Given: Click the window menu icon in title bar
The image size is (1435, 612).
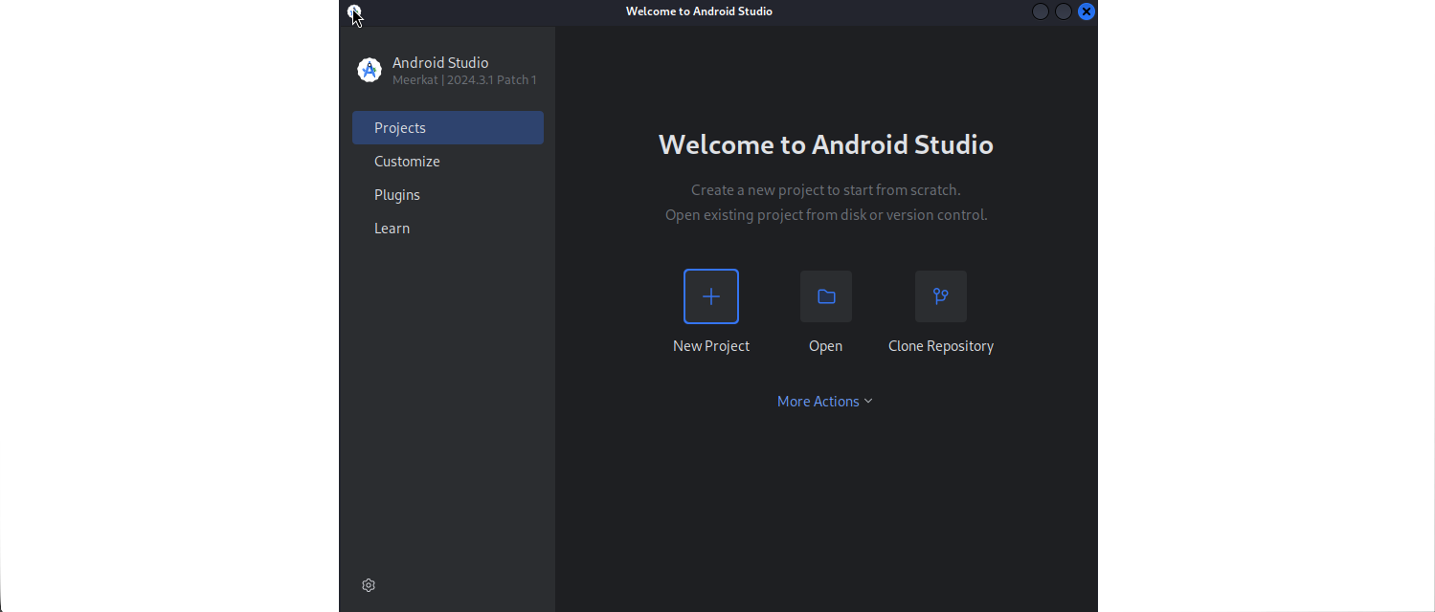Looking at the screenshot, I should click(x=354, y=11).
